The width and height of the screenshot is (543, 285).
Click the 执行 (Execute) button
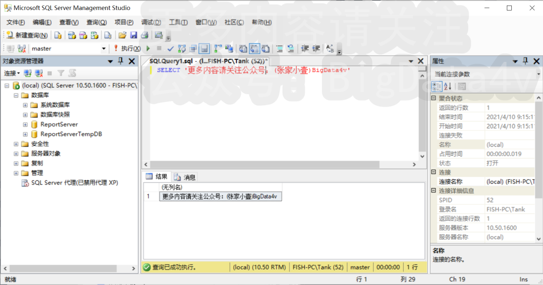pyautogui.click(x=127, y=48)
